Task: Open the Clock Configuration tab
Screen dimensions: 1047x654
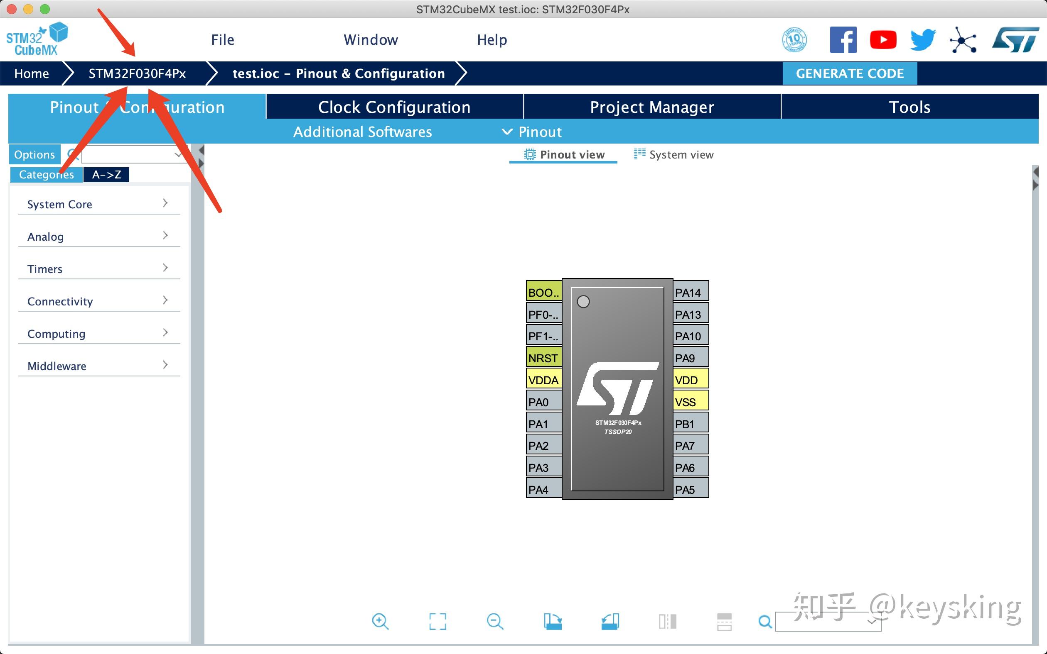Action: (x=394, y=106)
